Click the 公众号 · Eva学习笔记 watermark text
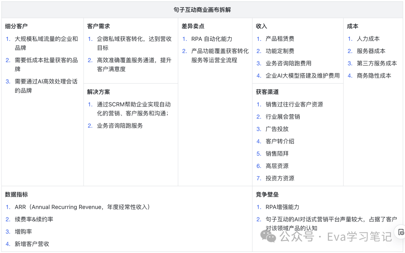Screen dimensions: 405x253 tap(336, 237)
